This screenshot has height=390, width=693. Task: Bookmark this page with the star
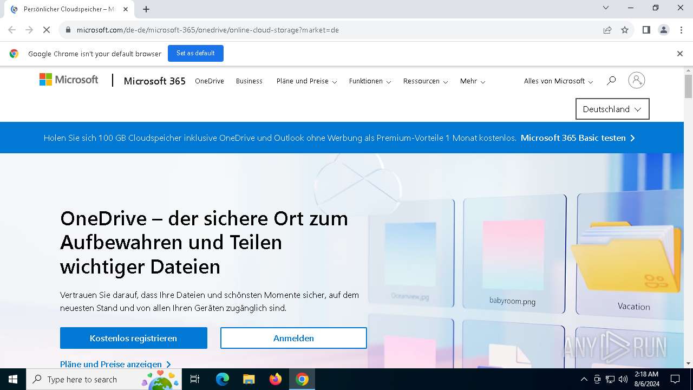coord(625,30)
